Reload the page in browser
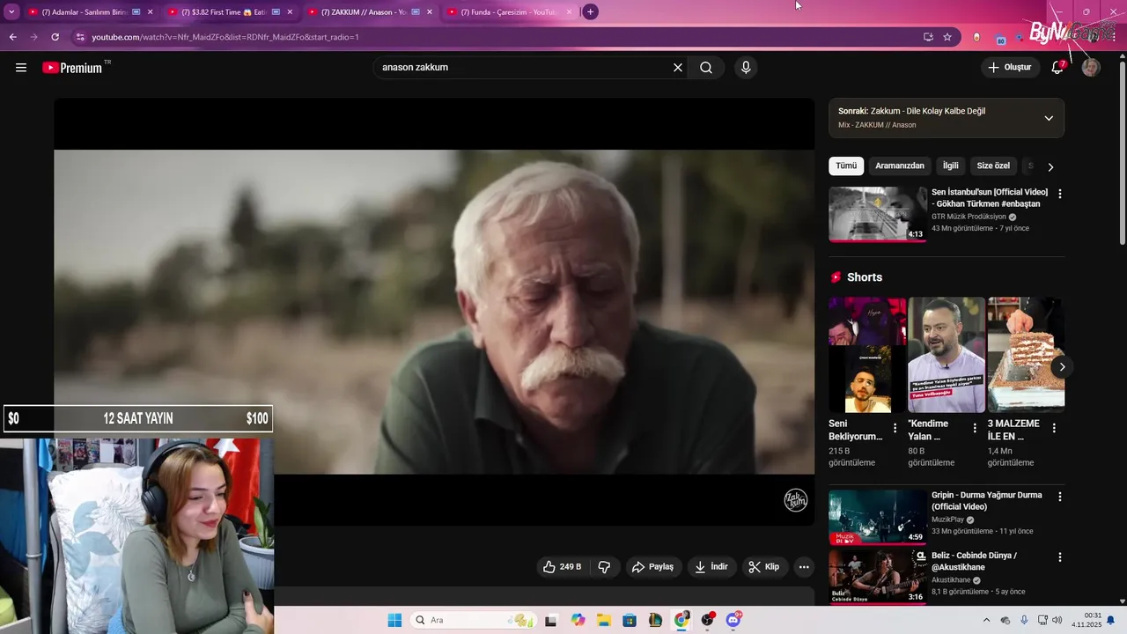This screenshot has height=634, width=1127. pyautogui.click(x=55, y=37)
